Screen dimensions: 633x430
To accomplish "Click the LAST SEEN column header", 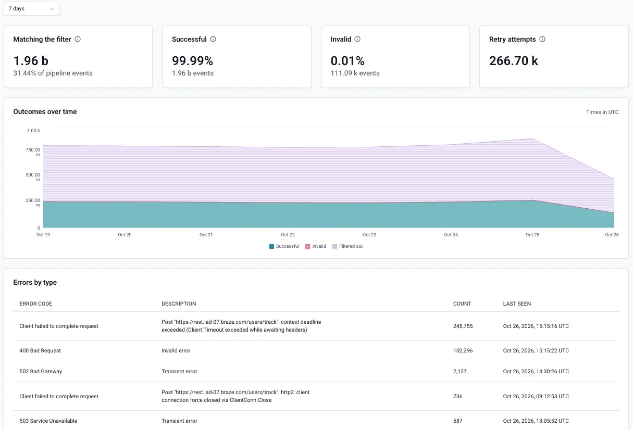I will 517,303.
